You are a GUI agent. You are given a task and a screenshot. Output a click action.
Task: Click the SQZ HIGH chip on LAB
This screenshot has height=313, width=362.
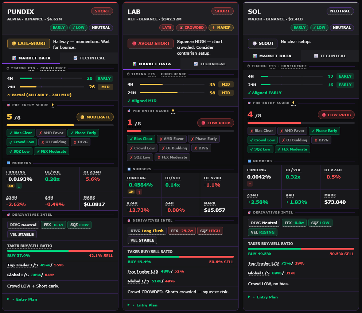pos(210,231)
